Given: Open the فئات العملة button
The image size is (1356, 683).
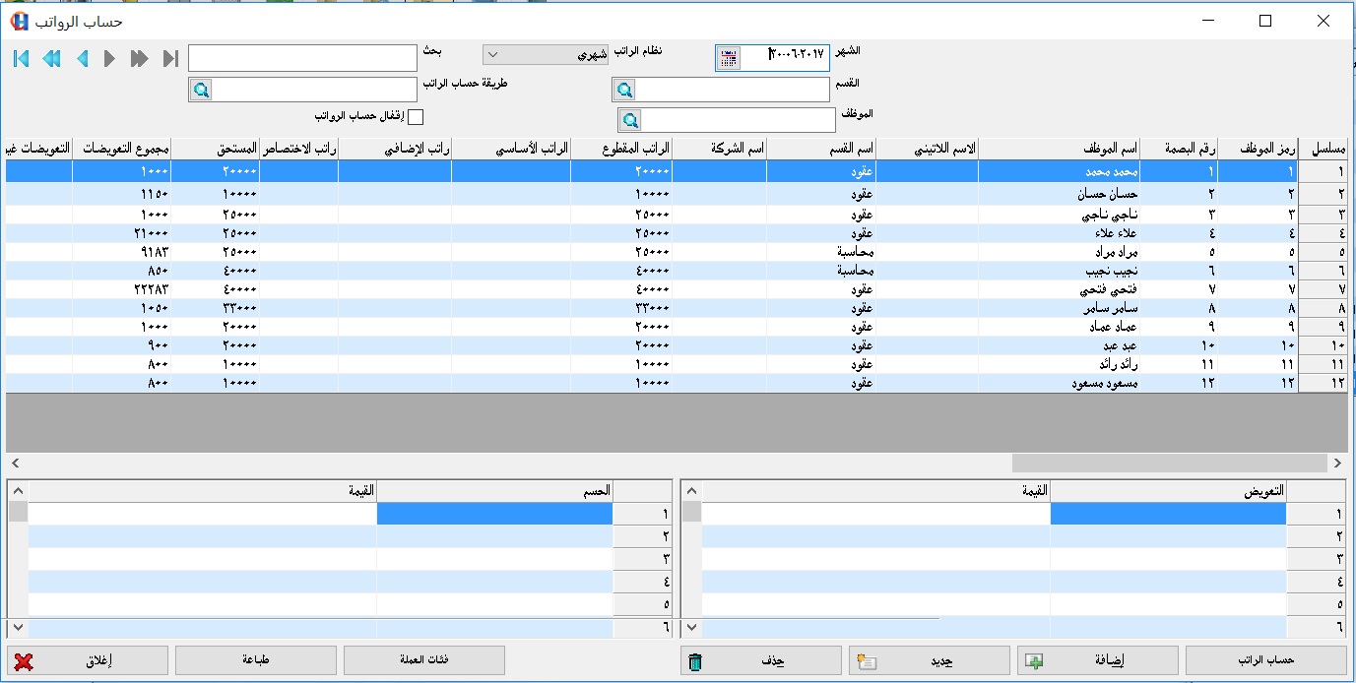Looking at the screenshot, I should click(424, 660).
